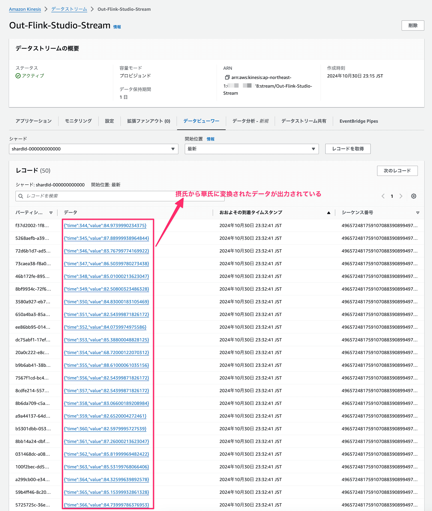This screenshot has width=432, height=511.
Task: Open record data with time 359
Action: (105, 416)
